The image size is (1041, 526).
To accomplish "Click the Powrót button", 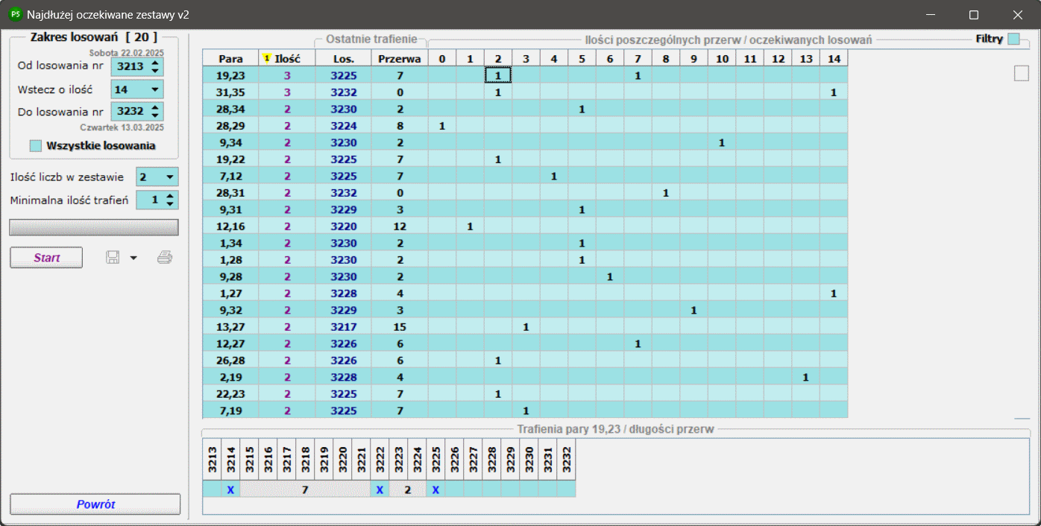I will click(95, 504).
